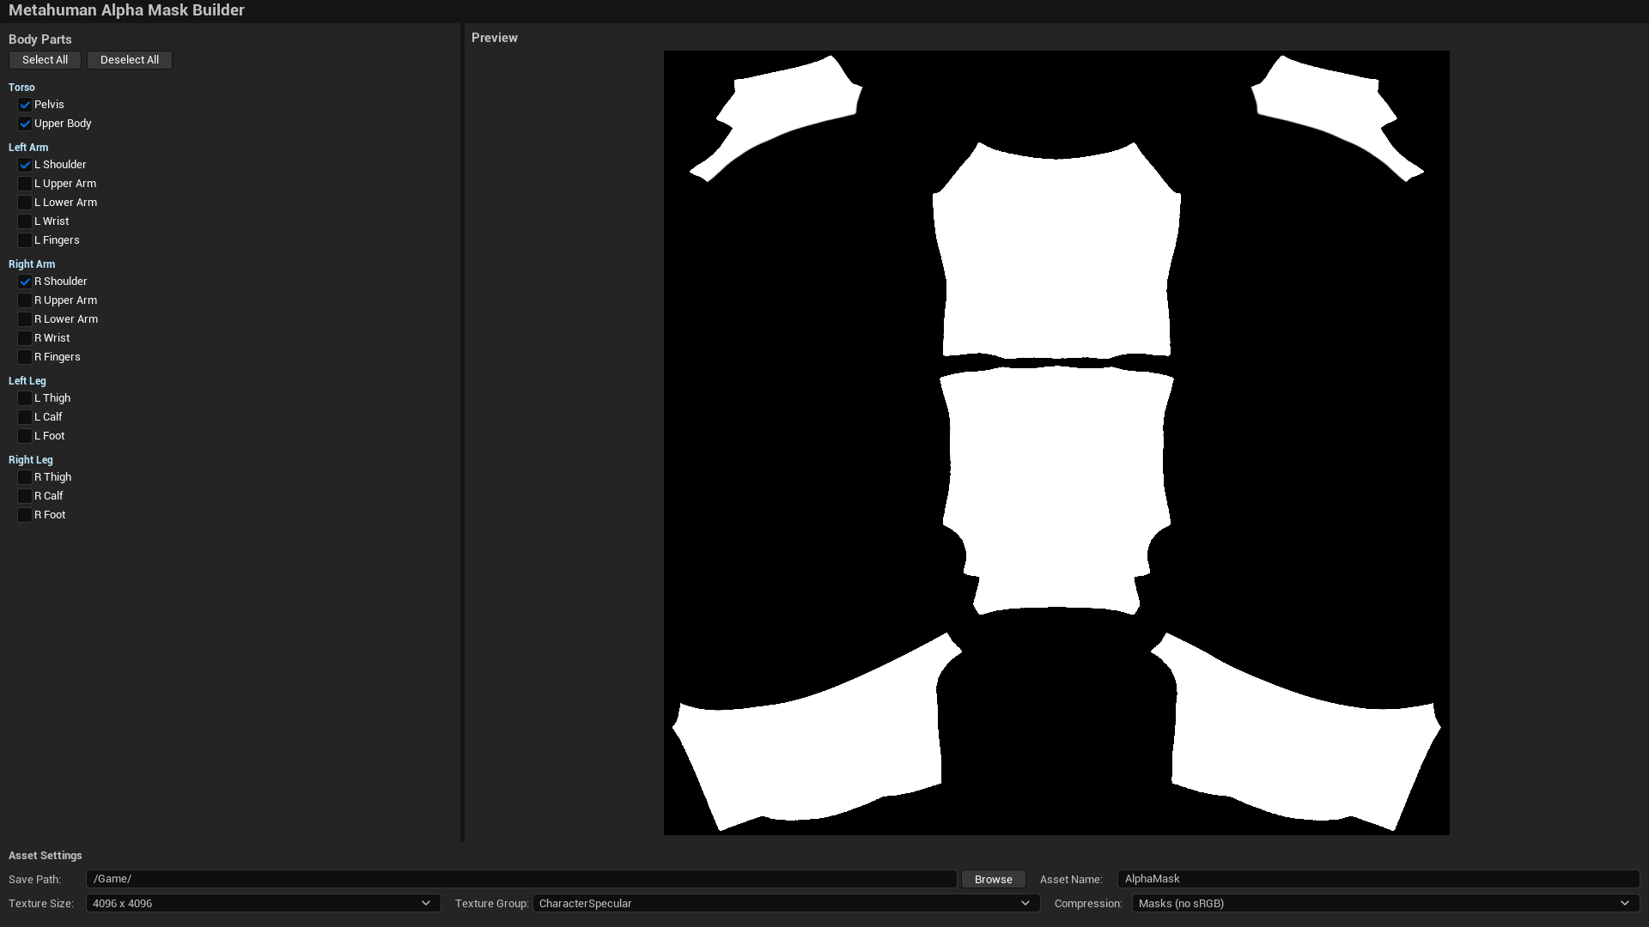Click the Body Parts panel title
Image resolution: width=1649 pixels, height=927 pixels.
40,39
